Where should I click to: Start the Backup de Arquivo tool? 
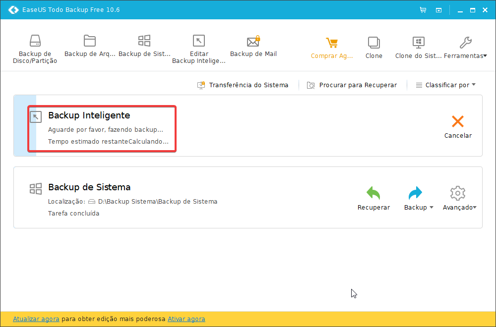(x=90, y=46)
